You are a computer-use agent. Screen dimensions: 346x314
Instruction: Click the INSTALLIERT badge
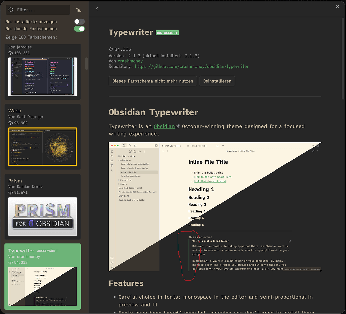coord(167,33)
